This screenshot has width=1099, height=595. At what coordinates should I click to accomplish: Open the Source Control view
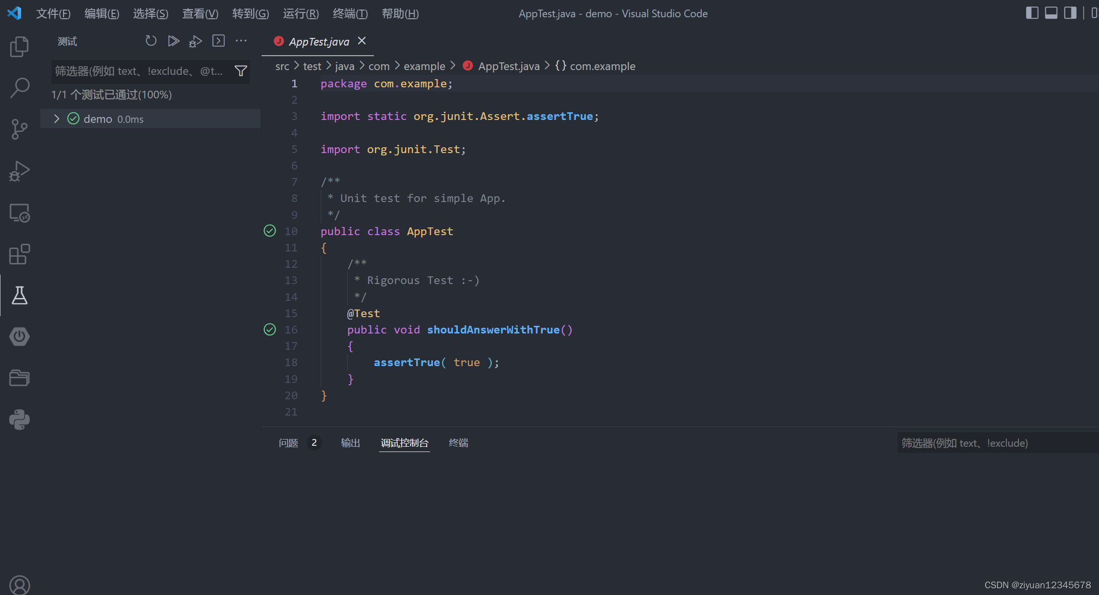tap(19, 129)
